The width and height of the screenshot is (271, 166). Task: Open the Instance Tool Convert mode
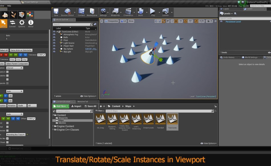click(x=13, y=23)
